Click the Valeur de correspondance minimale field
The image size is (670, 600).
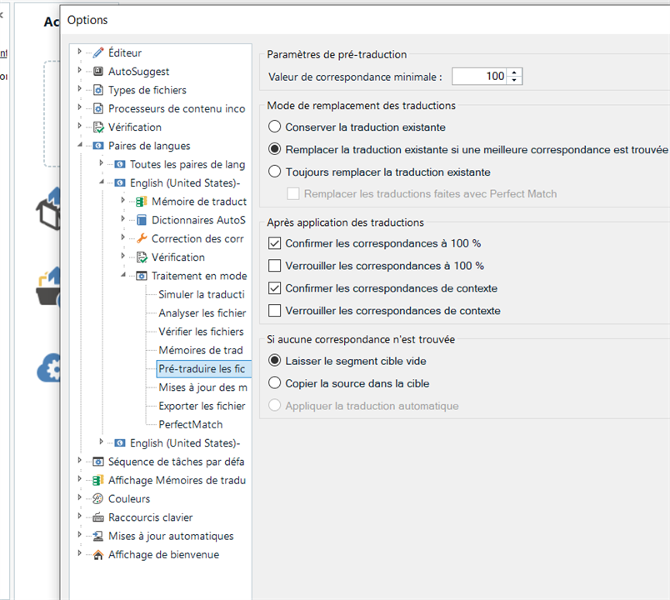(x=479, y=76)
